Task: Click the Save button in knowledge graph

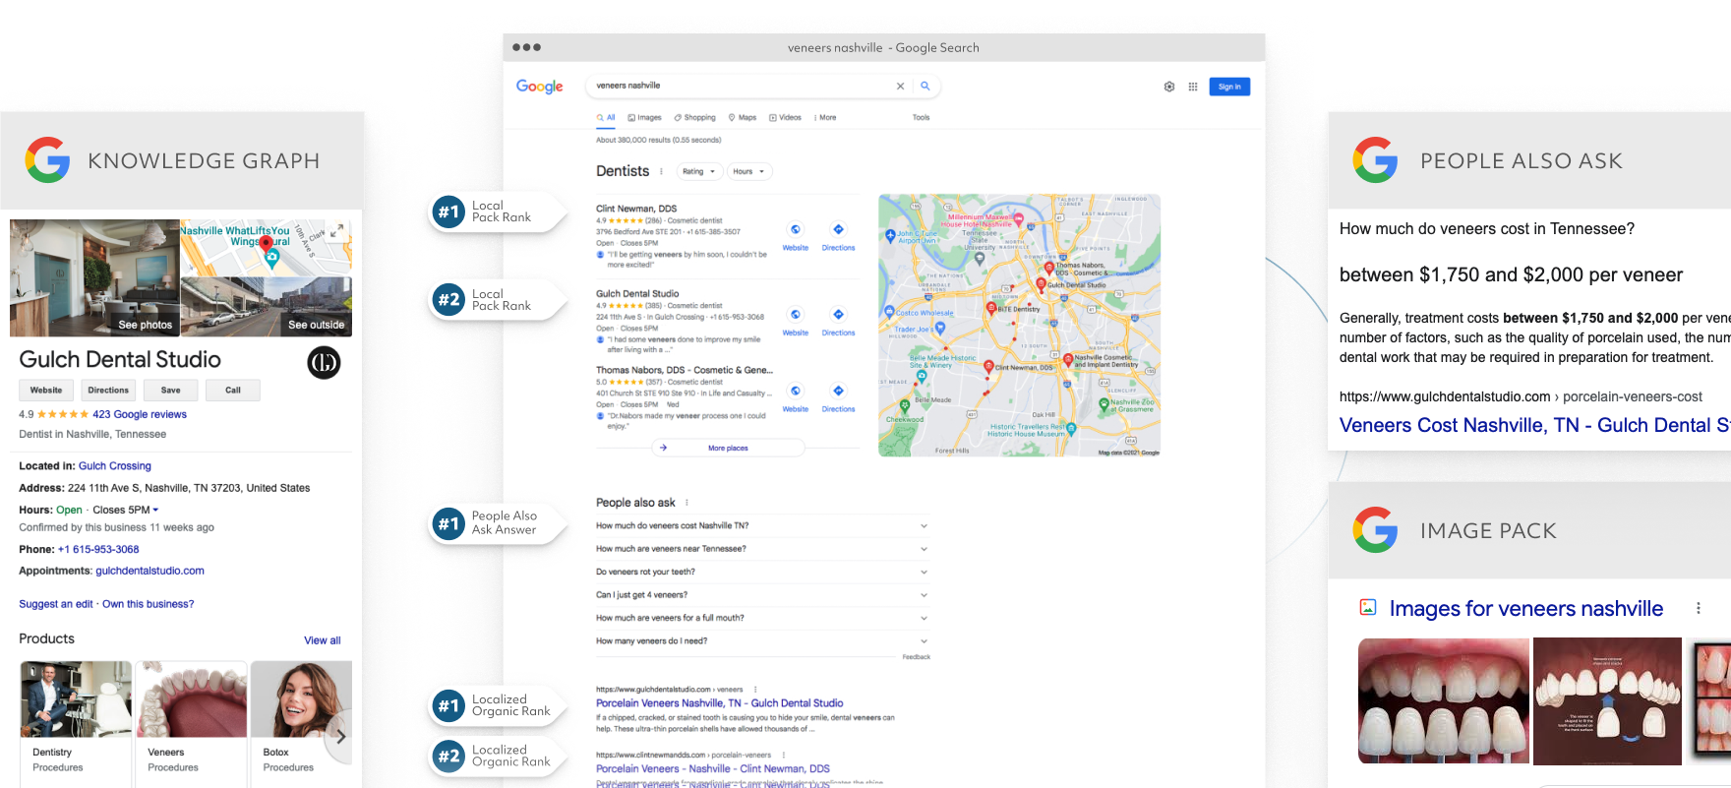Action: click(170, 391)
